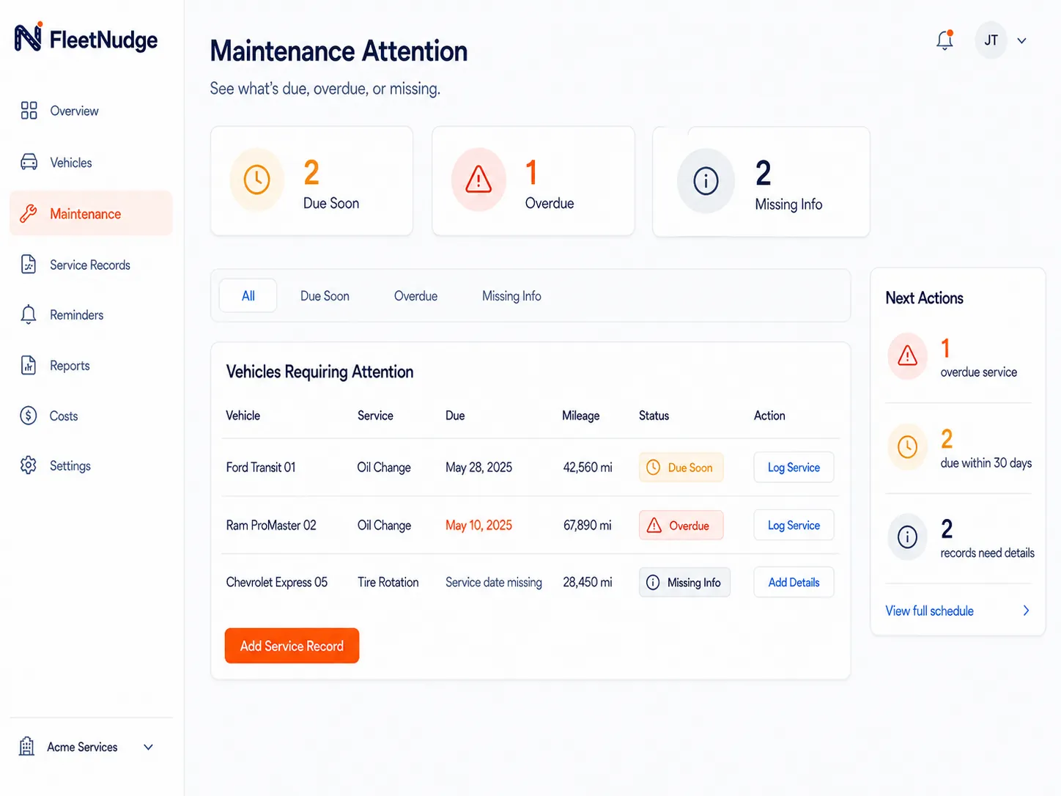
Task: Go to Vehicles in the sidebar
Action: click(x=91, y=162)
